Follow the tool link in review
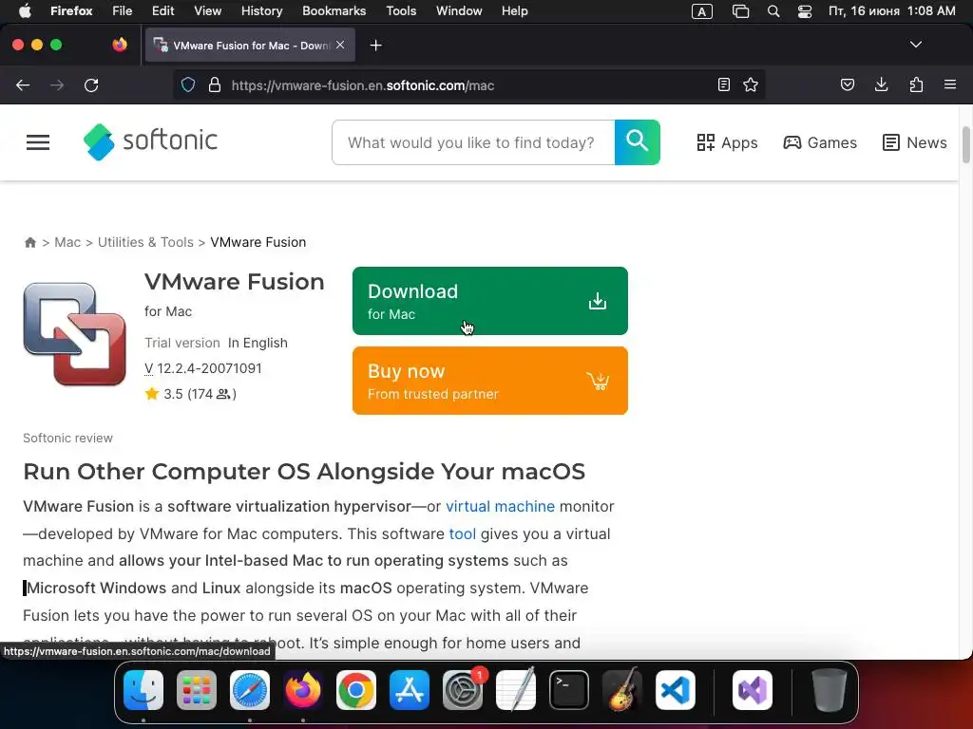The height and width of the screenshot is (729, 973). 463,533
